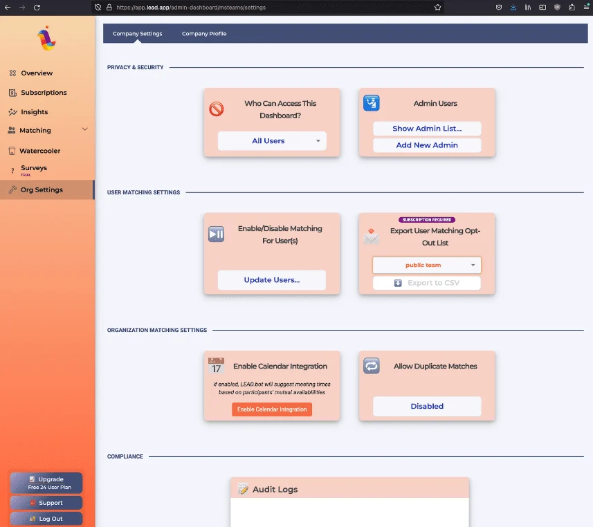Click the Watercooler cup icon
Viewport: 593px width, 527px height.
[x=12, y=151]
